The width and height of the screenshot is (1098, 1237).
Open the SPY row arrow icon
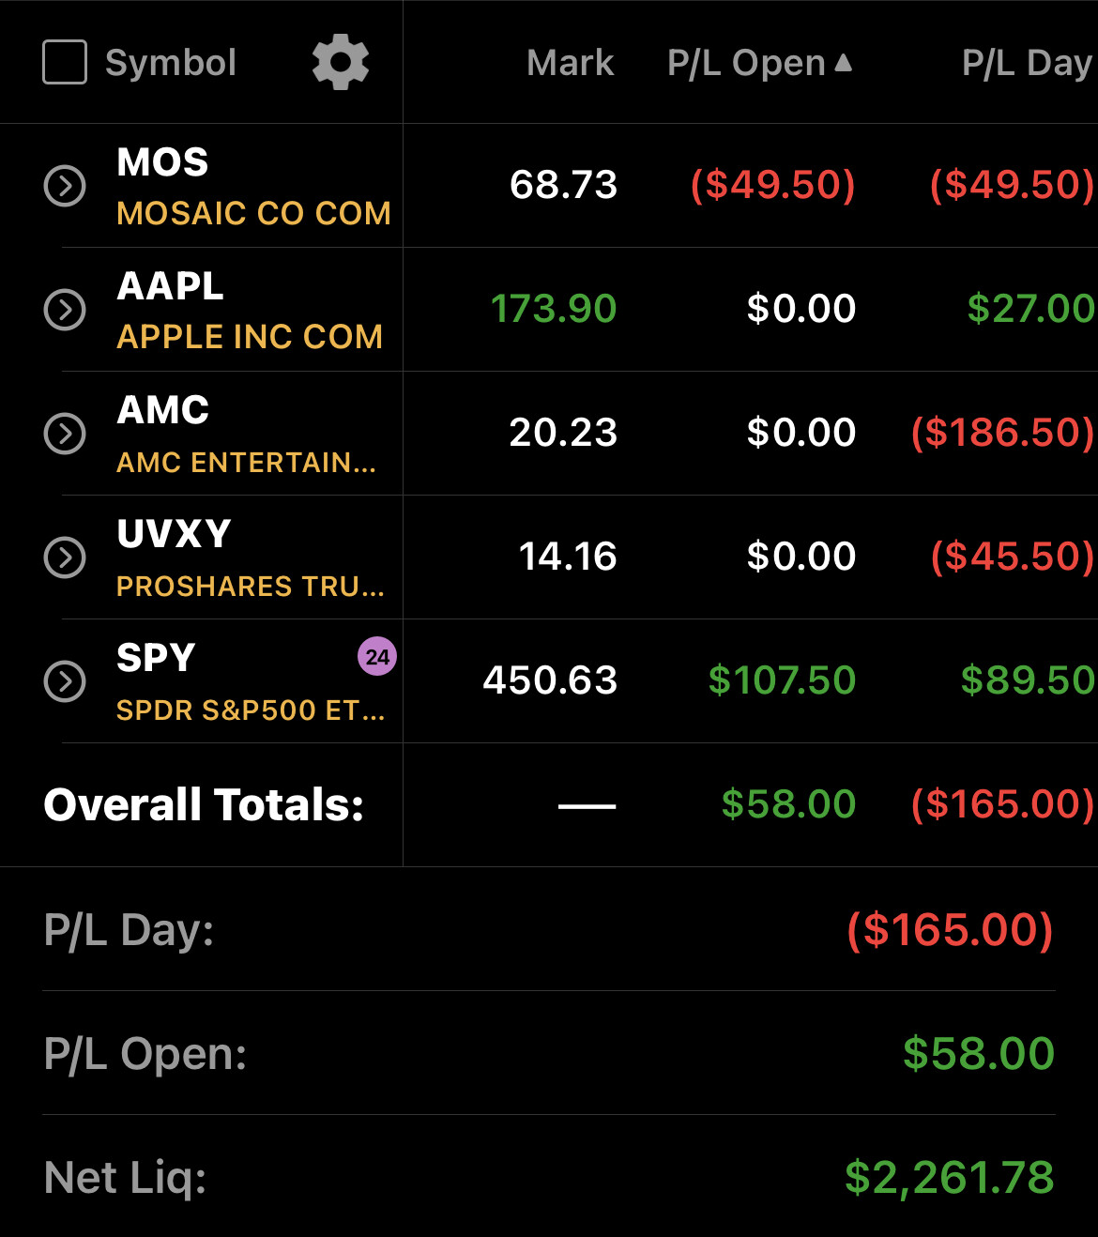(65, 681)
